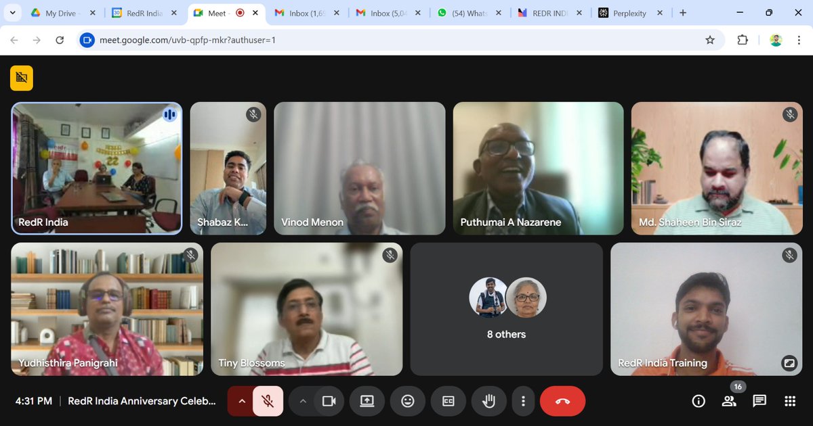
Task: Close the Perplexity browser tab
Action: click(x=661, y=13)
